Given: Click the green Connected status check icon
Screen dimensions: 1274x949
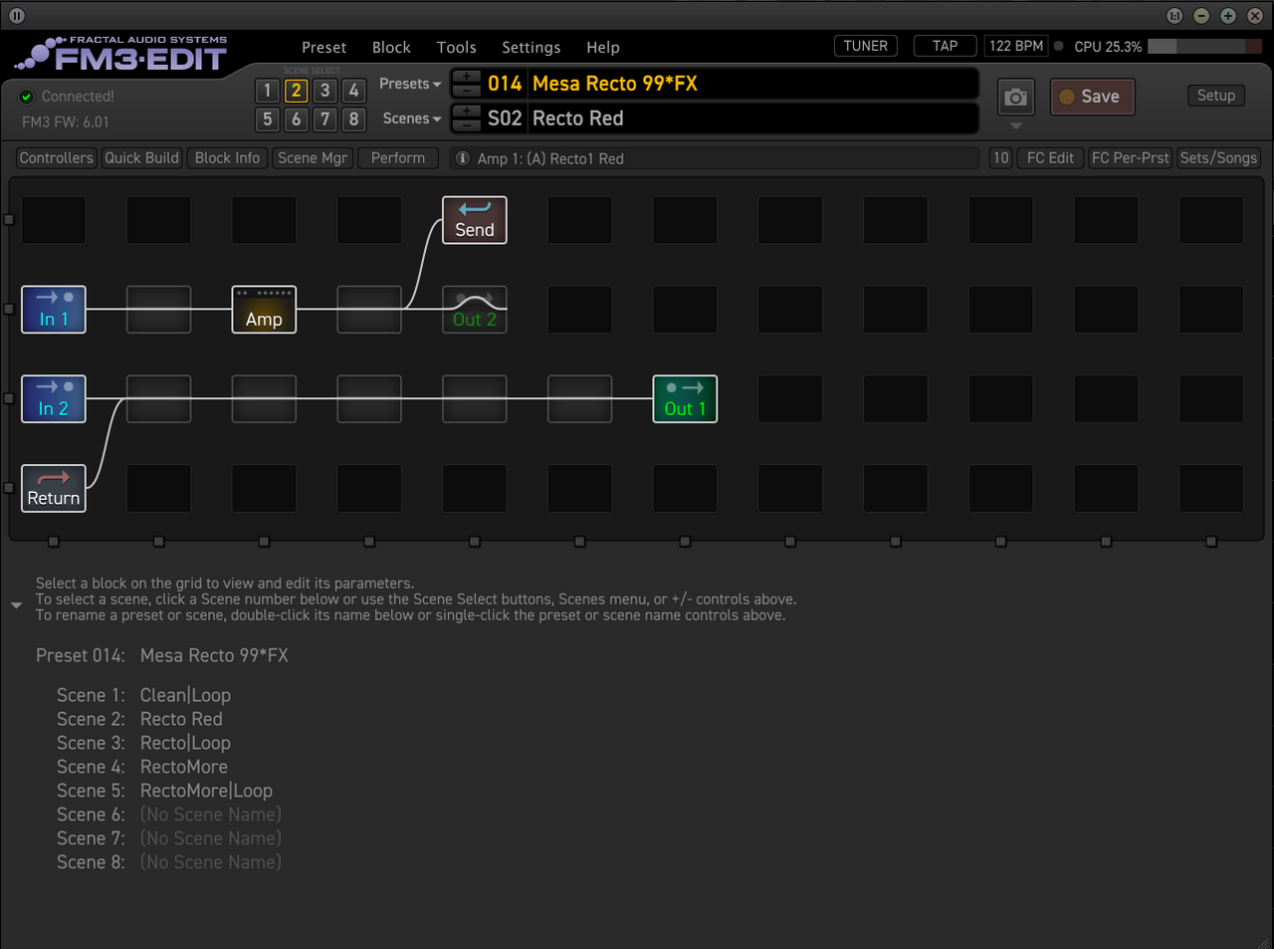Looking at the screenshot, I should (27, 97).
